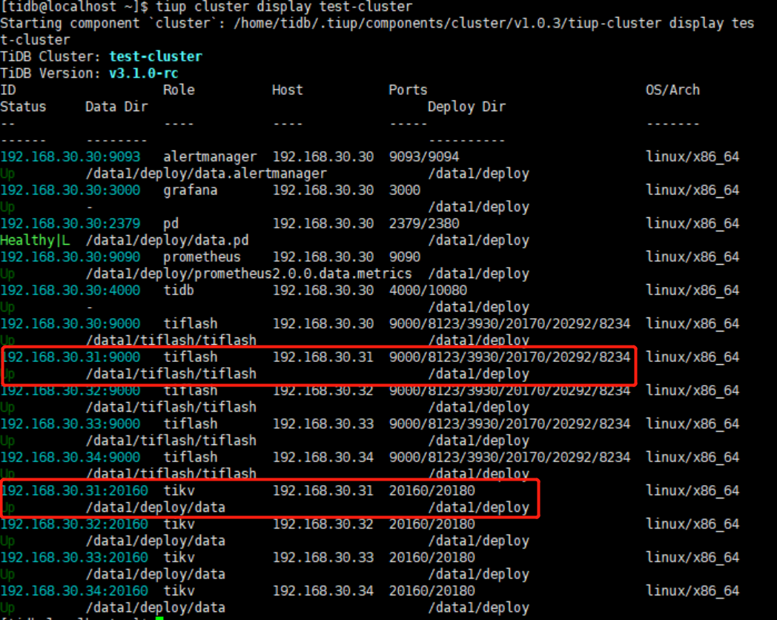The width and height of the screenshot is (777, 620).
Task: Click data dir beneath ID 192.168.30.31:9000
Action: (x=171, y=374)
